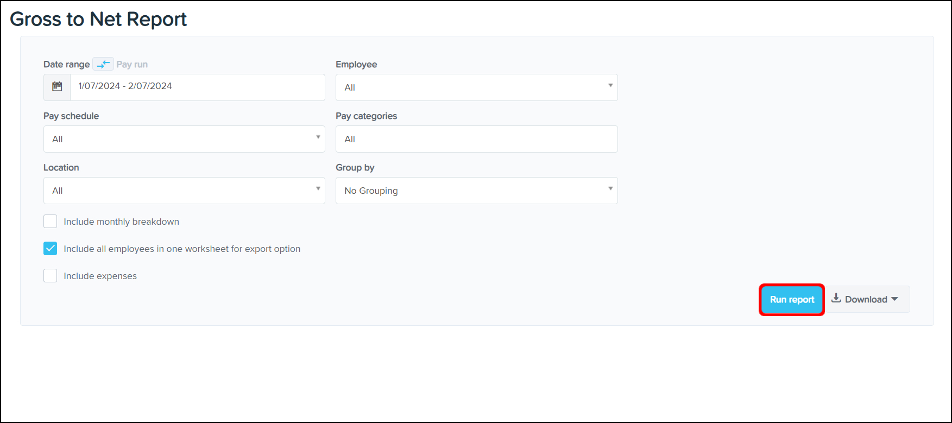The height and width of the screenshot is (423, 952).
Task: Click the Download button
Action: [x=866, y=299]
